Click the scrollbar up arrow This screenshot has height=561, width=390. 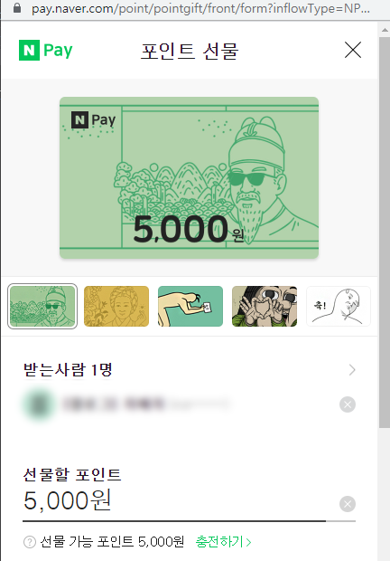[385, 31]
